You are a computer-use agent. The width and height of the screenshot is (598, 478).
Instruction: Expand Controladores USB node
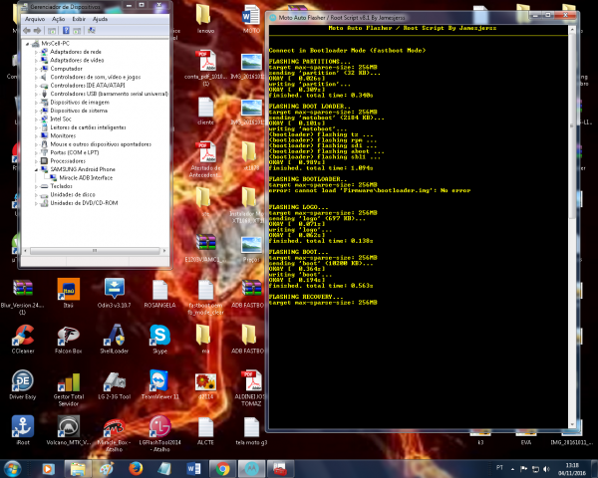37,95
